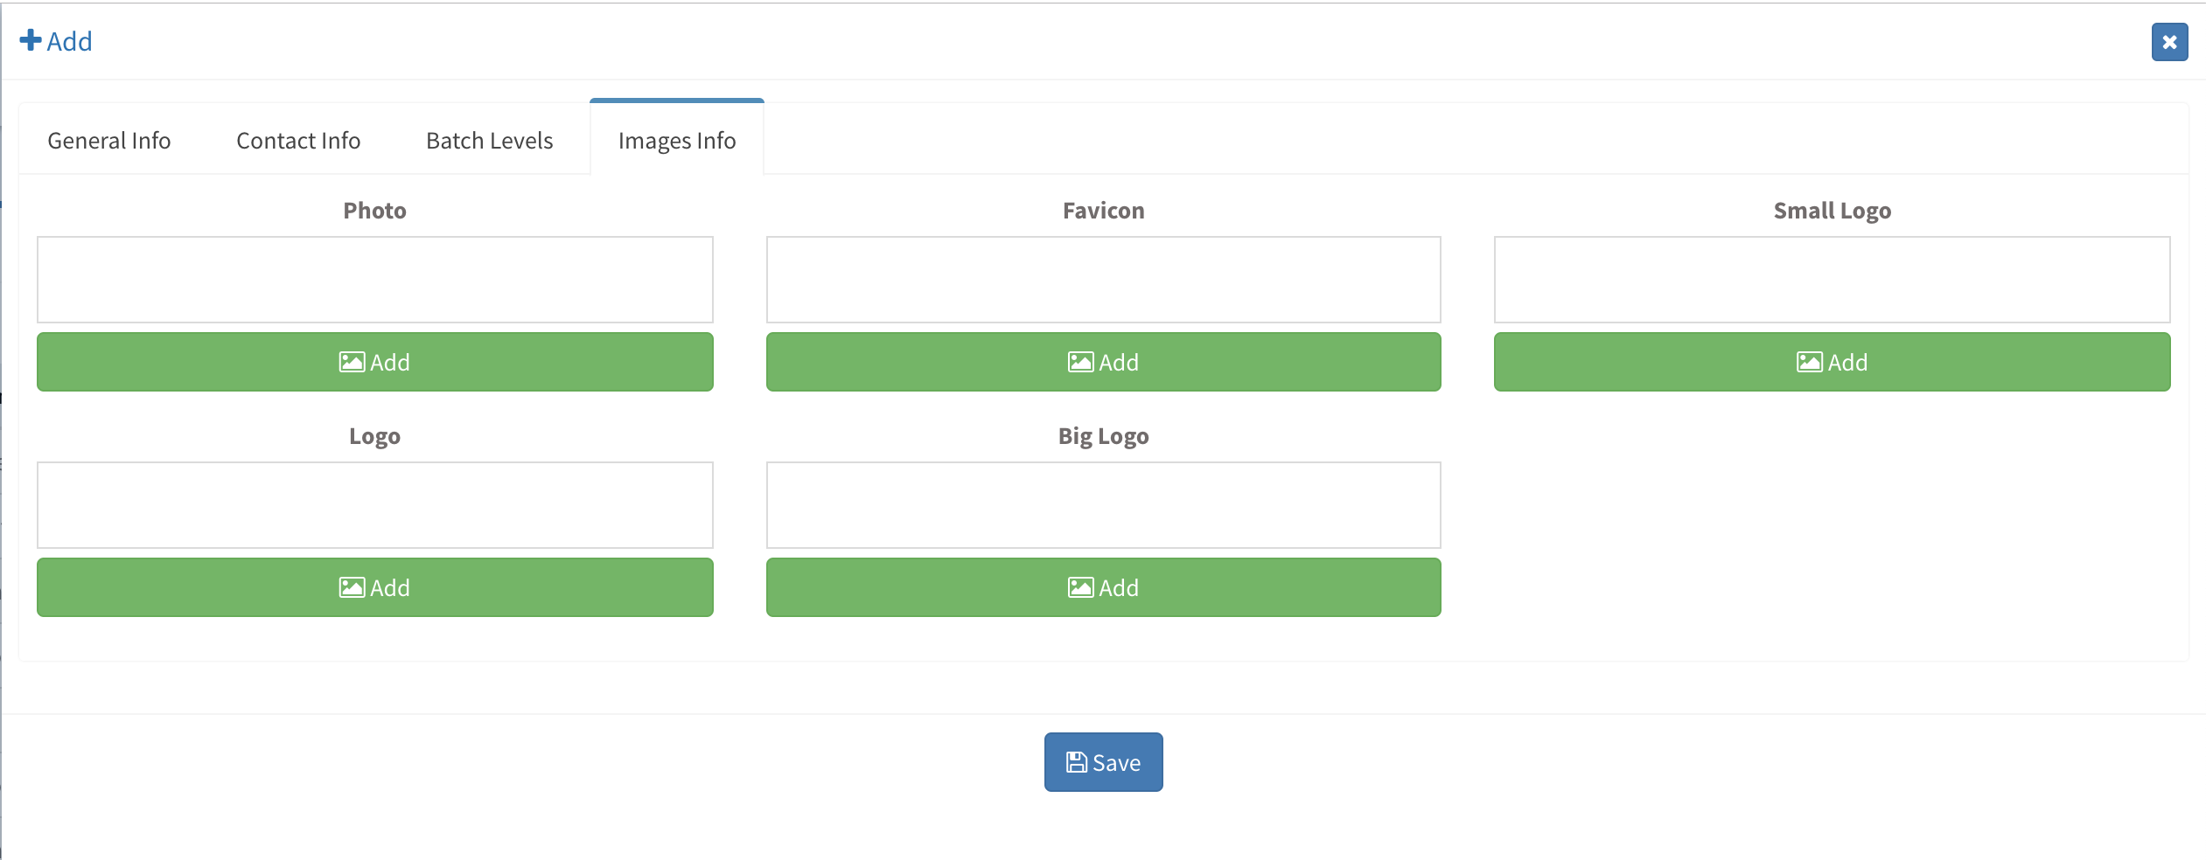Add an image under Small Logo
The image size is (2206, 860).
click(x=1833, y=362)
